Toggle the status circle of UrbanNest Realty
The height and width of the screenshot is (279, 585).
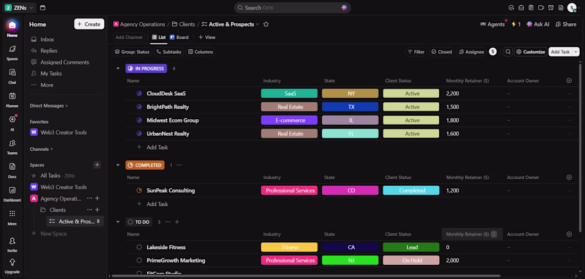coord(139,134)
